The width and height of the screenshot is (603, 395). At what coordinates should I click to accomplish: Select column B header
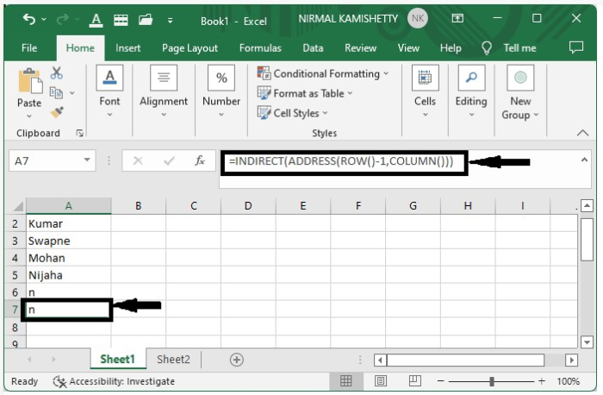pyautogui.click(x=139, y=206)
